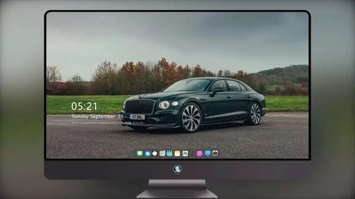Screen dimensions: 355x199
Task: Click the 05:21 clock widget
Action: (x=84, y=106)
